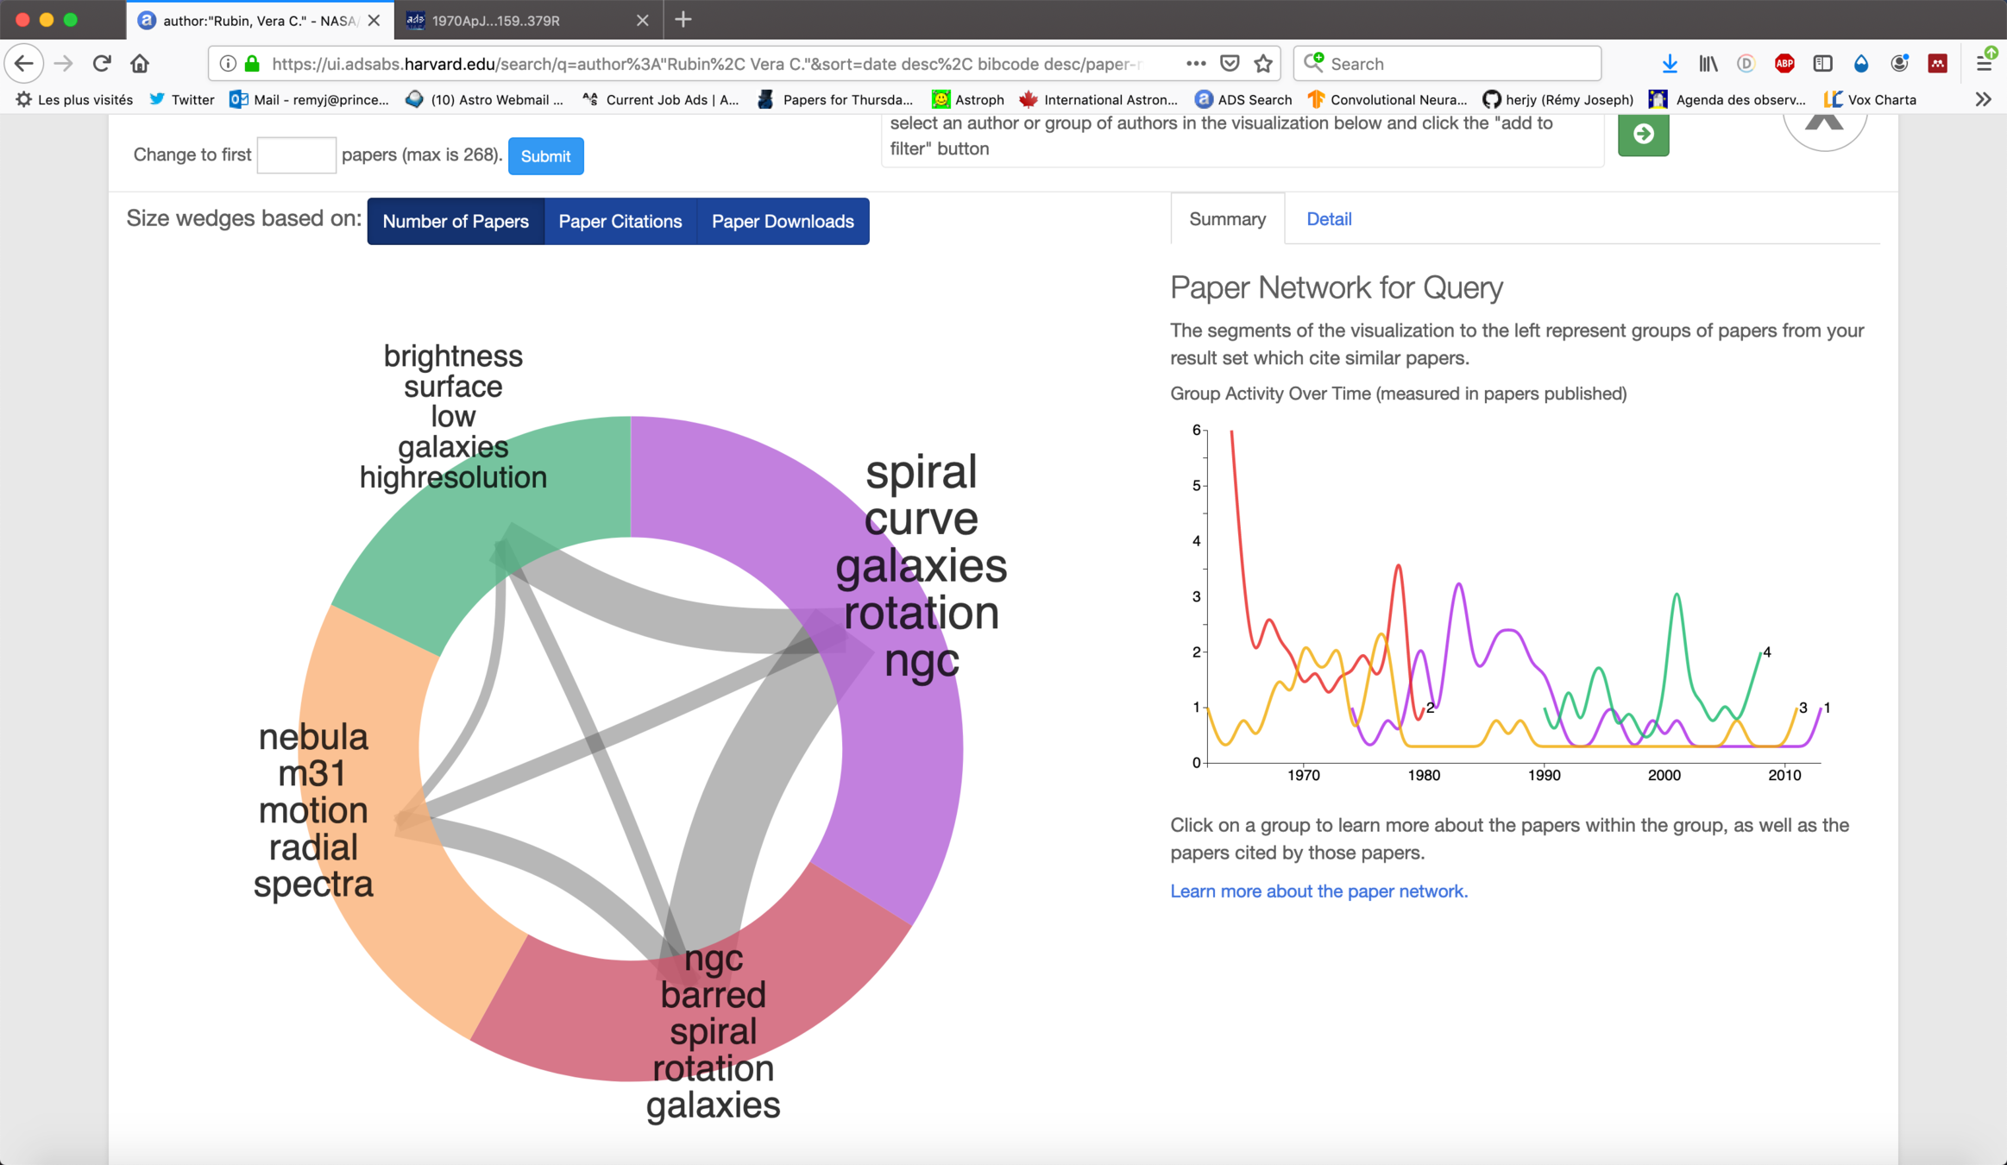
Task: Click the browser reload icon
Action: pyautogui.click(x=102, y=63)
